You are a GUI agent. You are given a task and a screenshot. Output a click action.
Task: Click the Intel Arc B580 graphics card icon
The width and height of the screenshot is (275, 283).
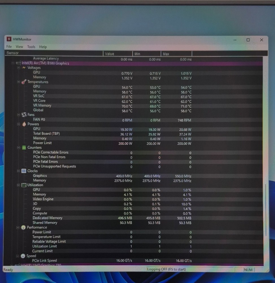(x=18, y=63)
